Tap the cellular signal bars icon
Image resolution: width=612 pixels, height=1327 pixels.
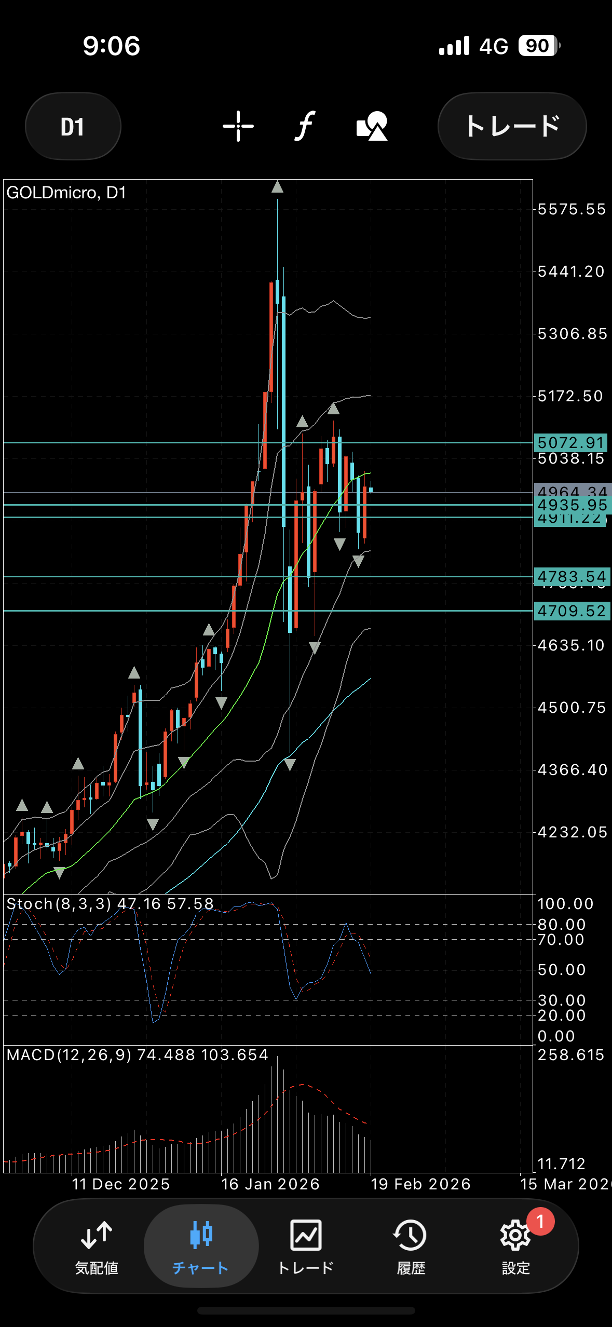point(454,46)
